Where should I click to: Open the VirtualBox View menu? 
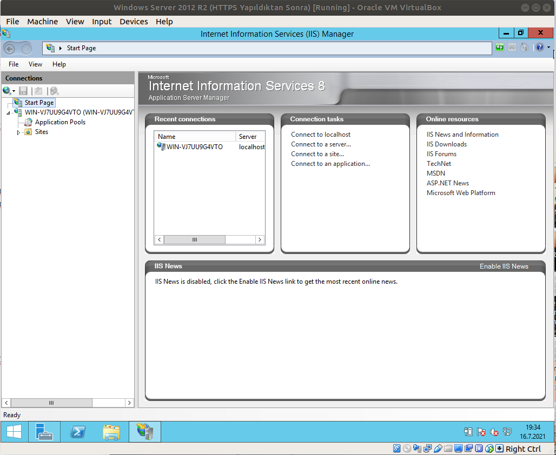click(75, 22)
